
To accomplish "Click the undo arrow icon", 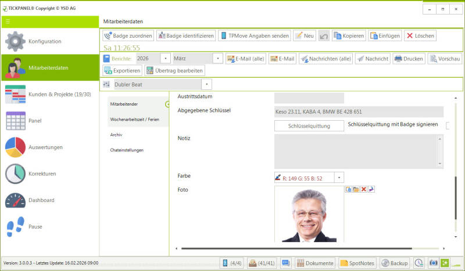I will (x=324, y=36).
